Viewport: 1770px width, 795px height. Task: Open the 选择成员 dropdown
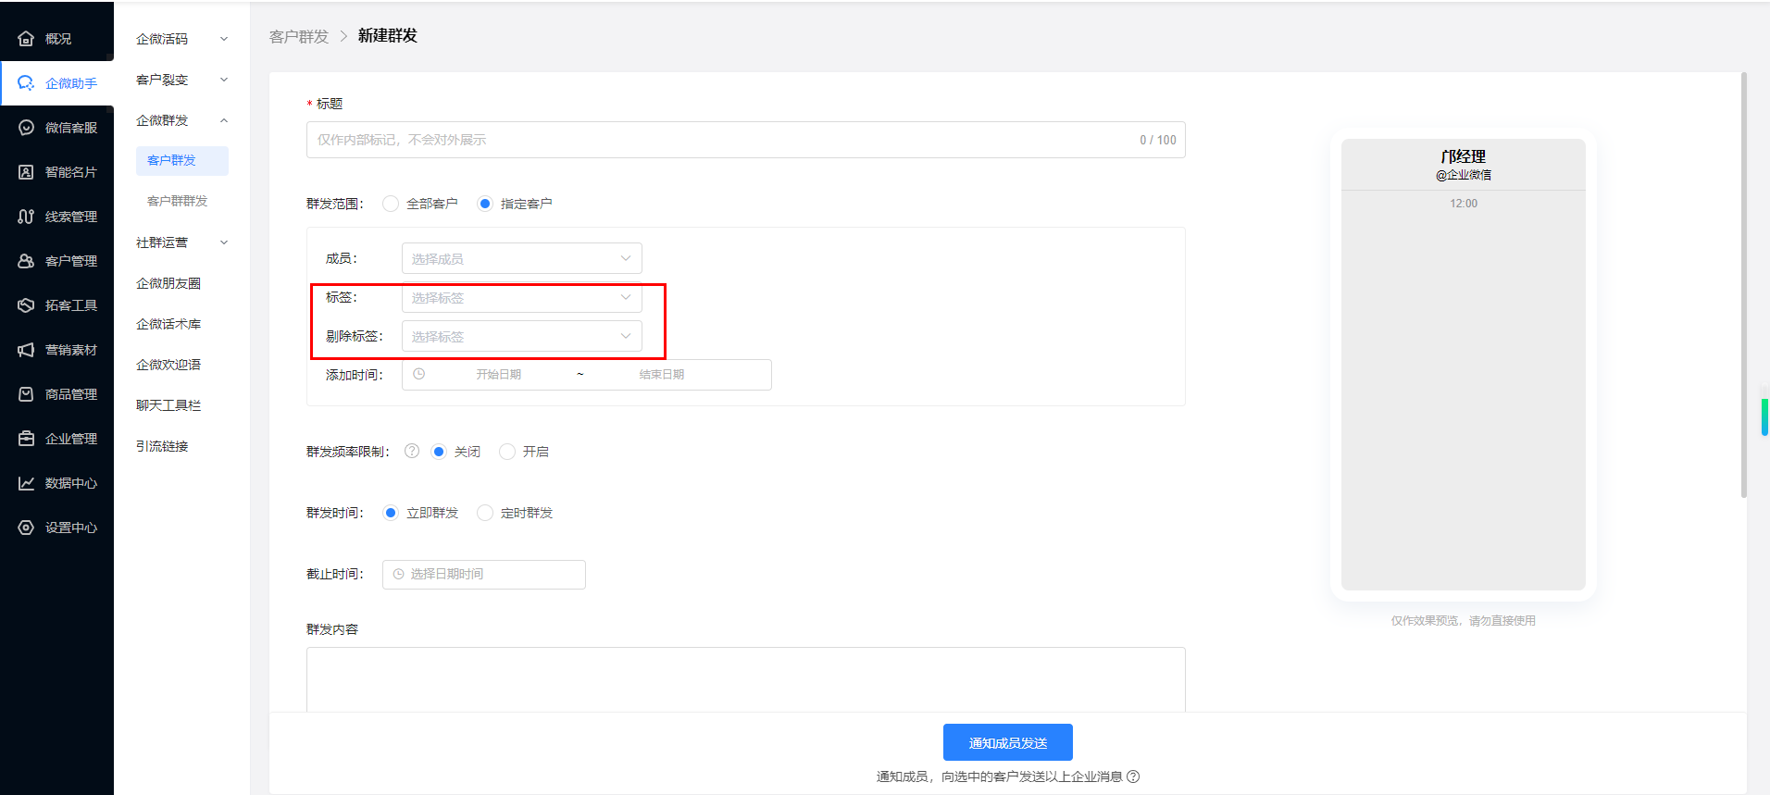[x=521, y=259]
